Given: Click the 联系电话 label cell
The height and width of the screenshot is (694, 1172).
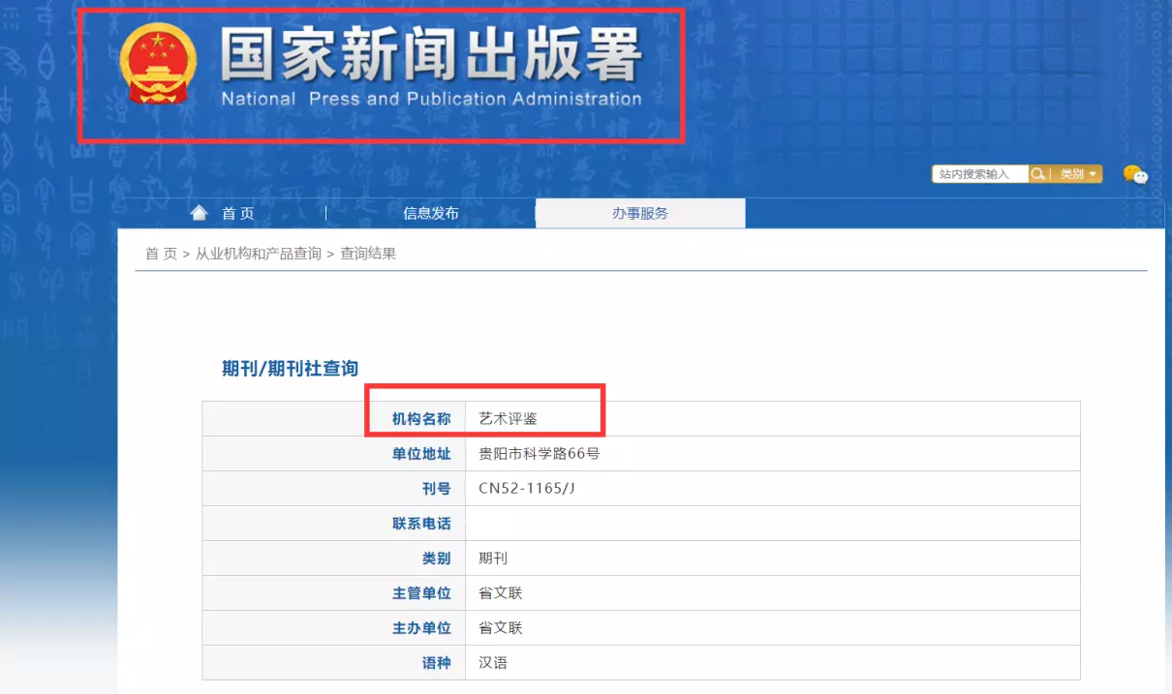Looking at the screenshot, I should click(x=333, y=524).
